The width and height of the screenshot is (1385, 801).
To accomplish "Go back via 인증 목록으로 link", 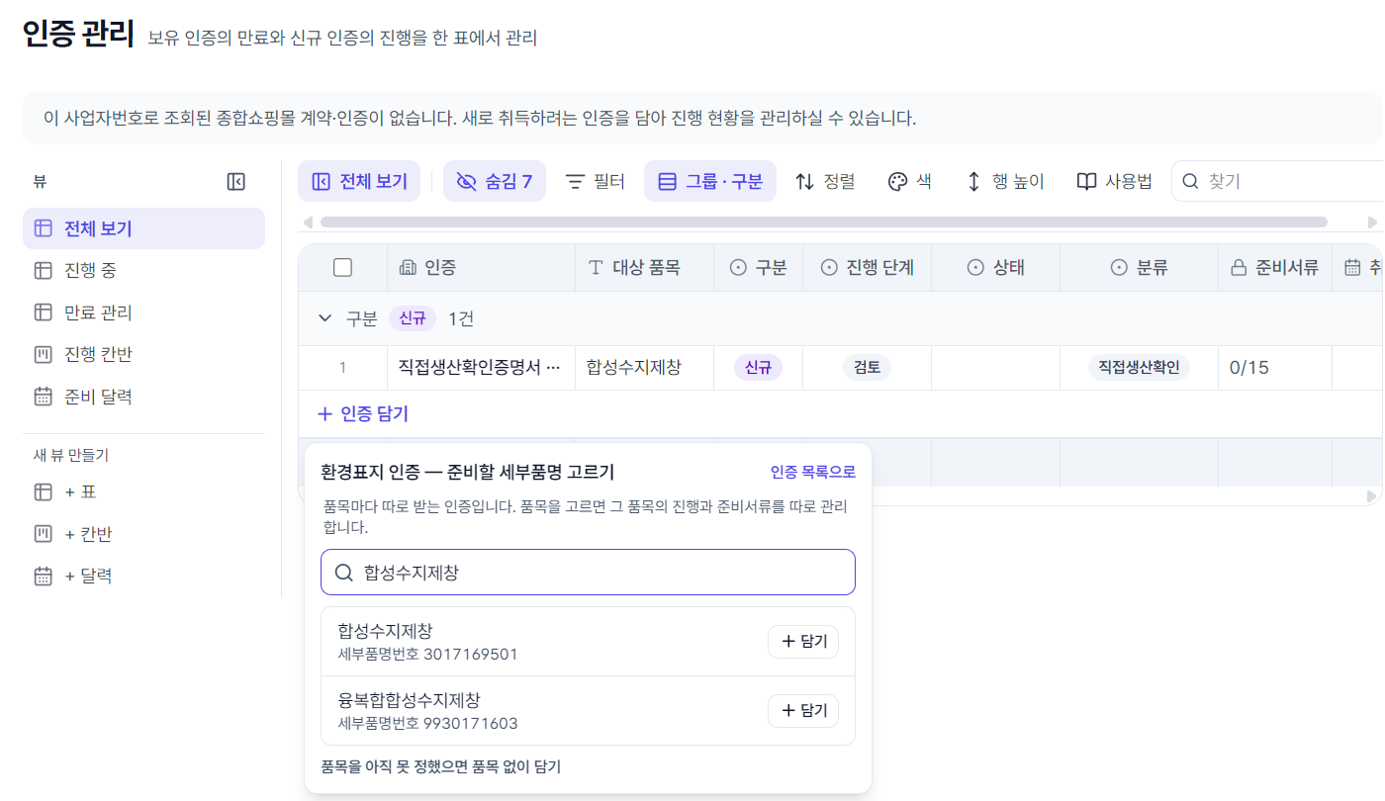I will tap(813, 473).
